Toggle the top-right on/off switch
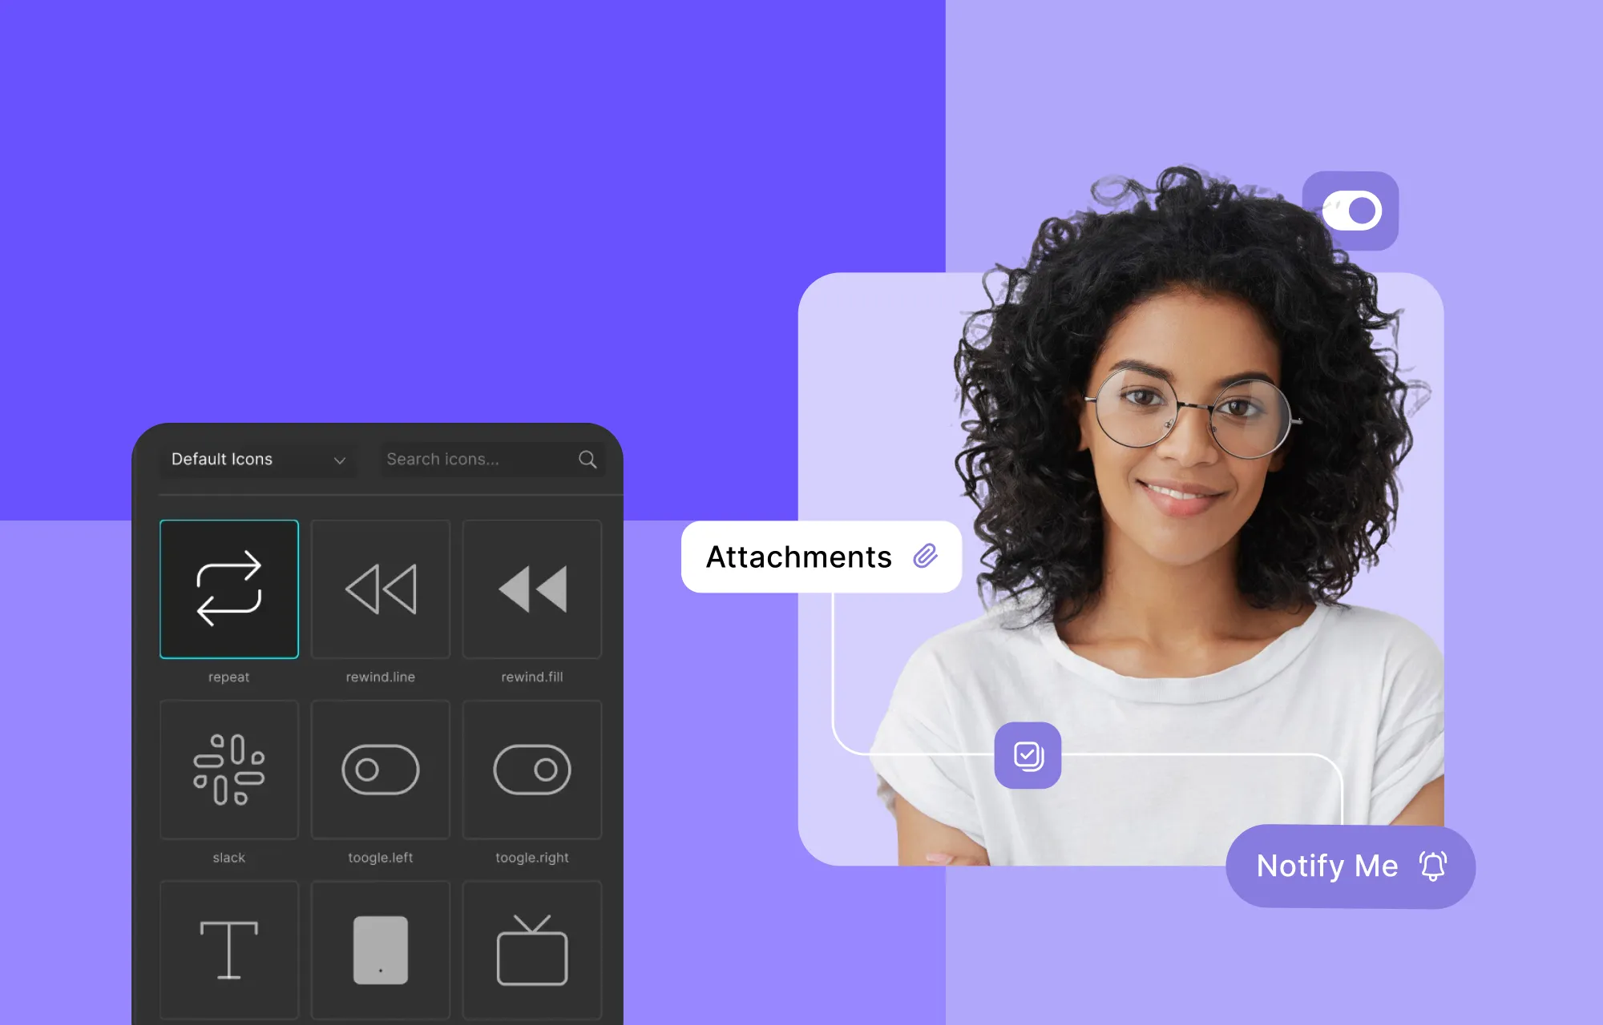 (1351, 209)
